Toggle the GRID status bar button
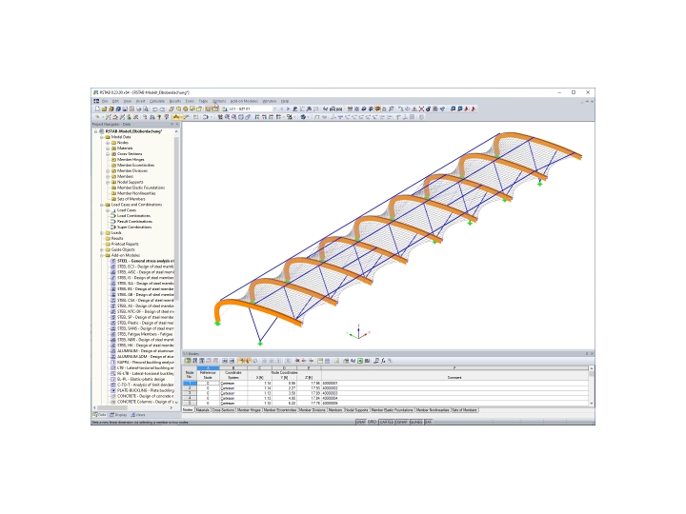 pos(372,423)
